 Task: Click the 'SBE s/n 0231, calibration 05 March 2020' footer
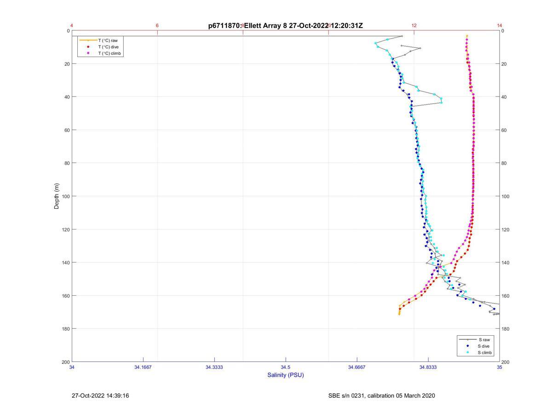tap(381, 396)
